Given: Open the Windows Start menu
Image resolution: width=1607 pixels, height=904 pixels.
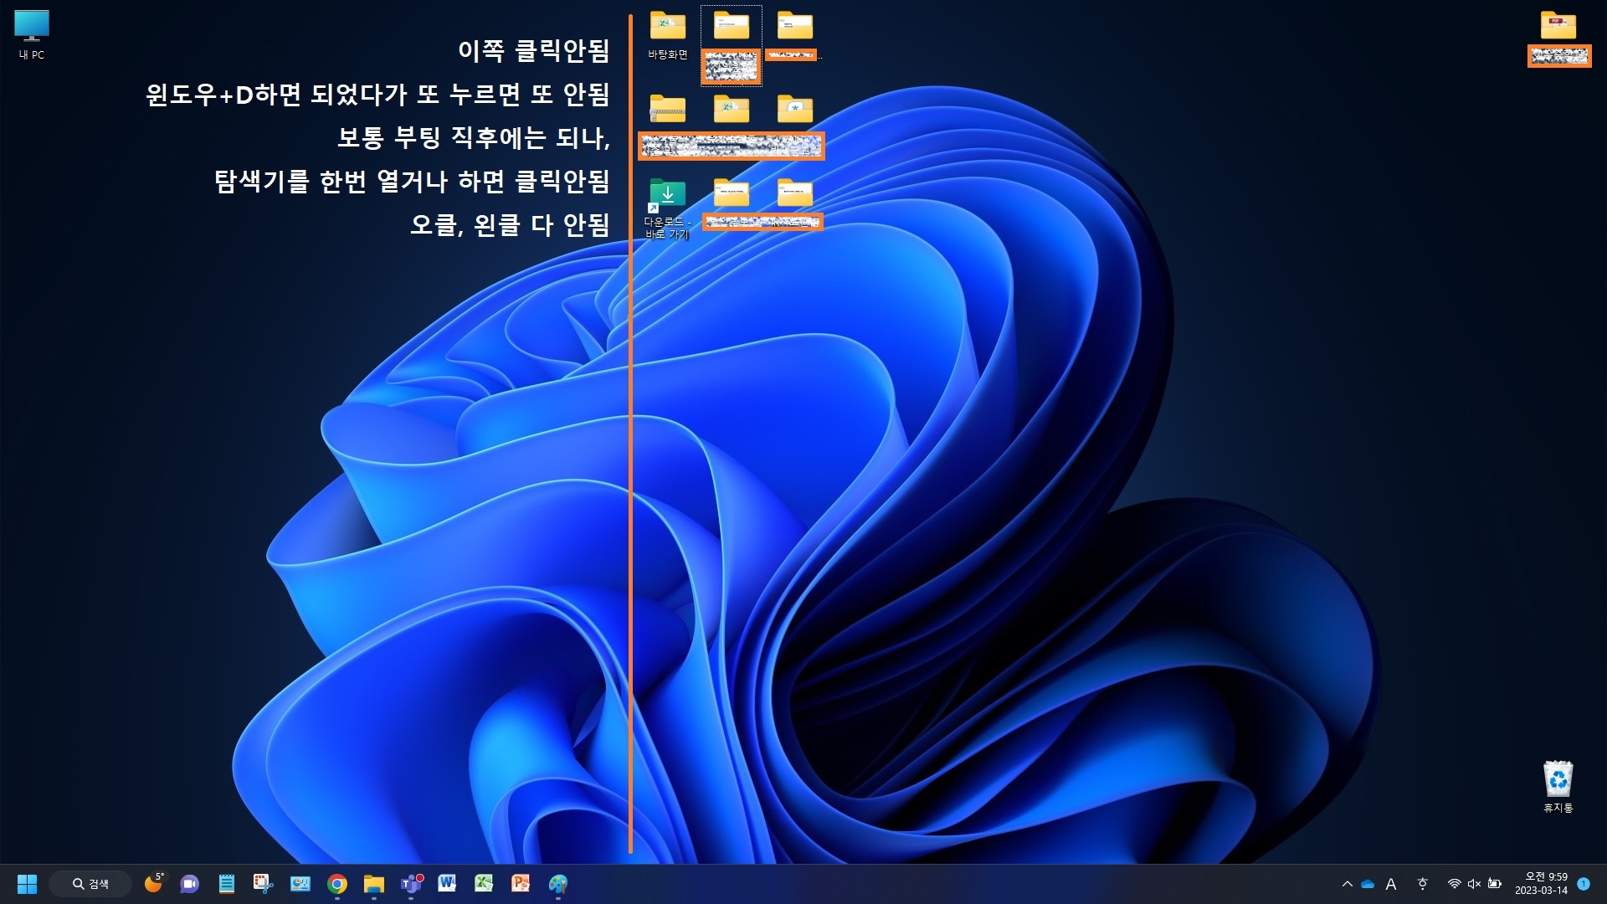Looking at the screenshot, I should [x=28, y=884].
